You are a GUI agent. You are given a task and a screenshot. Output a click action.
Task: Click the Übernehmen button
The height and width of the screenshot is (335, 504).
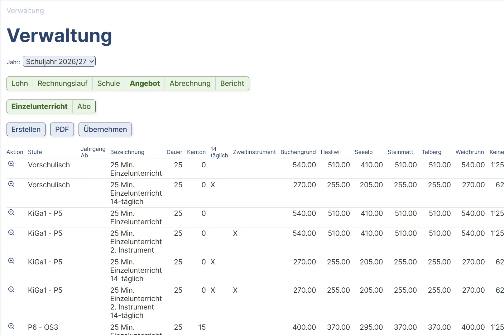tap(105, 129)
